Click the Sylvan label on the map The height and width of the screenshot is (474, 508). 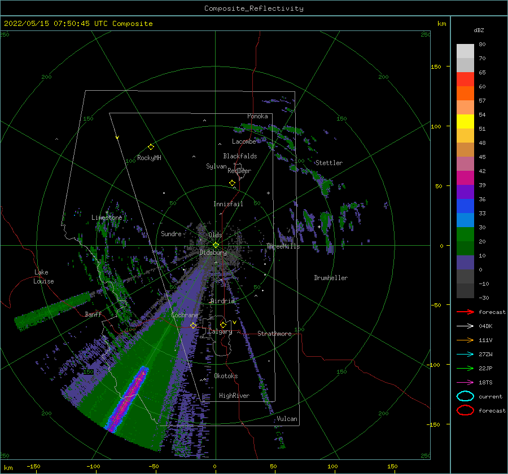coord(216,166)
